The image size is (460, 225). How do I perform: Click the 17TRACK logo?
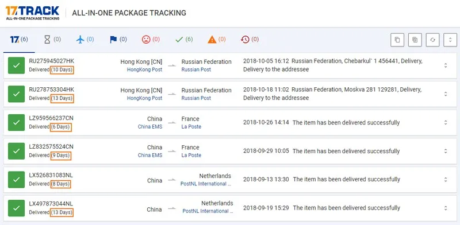click(32, 13)
